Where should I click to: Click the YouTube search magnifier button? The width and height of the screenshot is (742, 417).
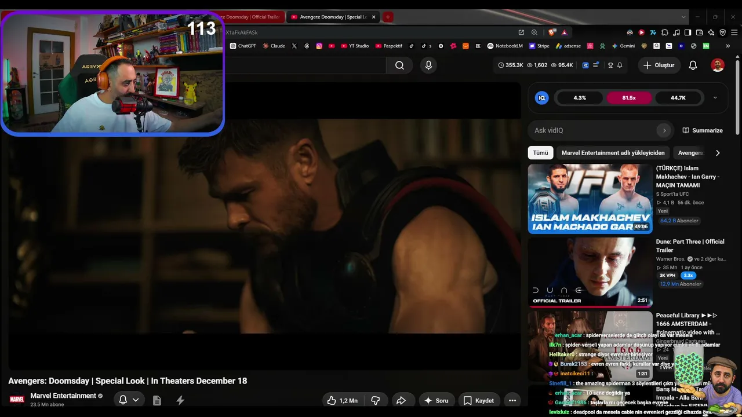399,65
